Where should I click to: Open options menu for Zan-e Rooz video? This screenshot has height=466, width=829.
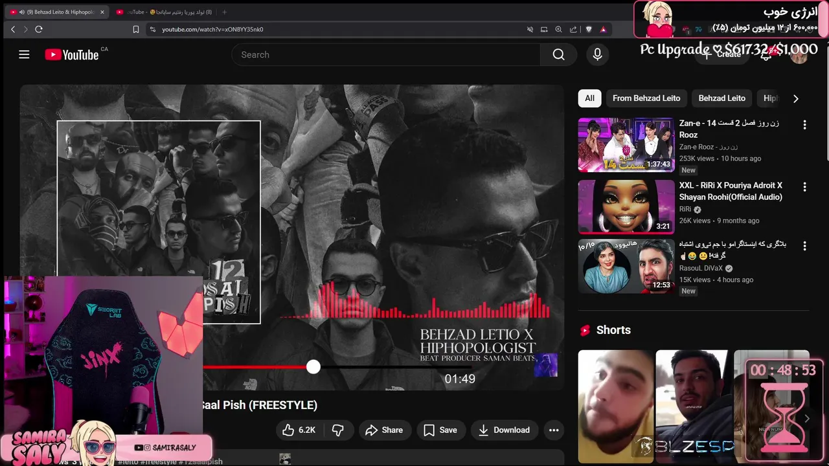tap(804, 125)
